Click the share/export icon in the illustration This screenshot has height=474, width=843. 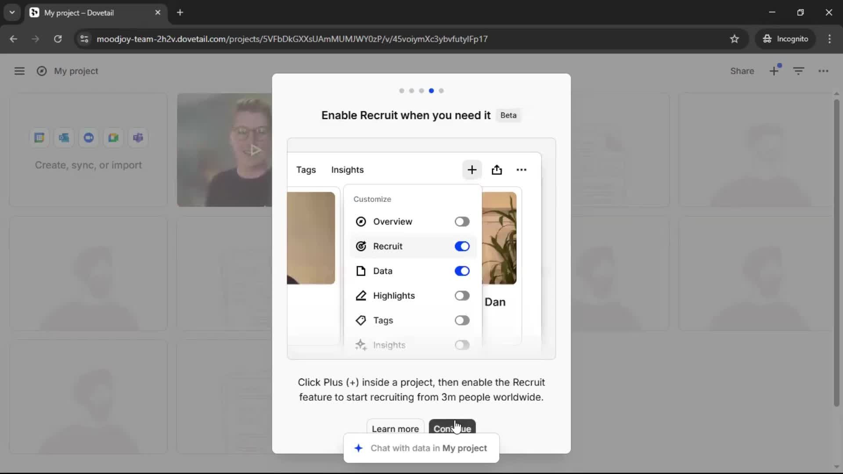[x=497, y=170]
